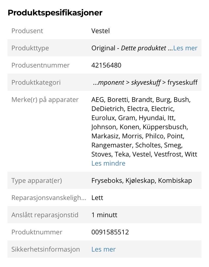The width and height of the screenshot is (209, 267).
Task: Click the 'Küppersbusch' brand name
Action: 165,127
